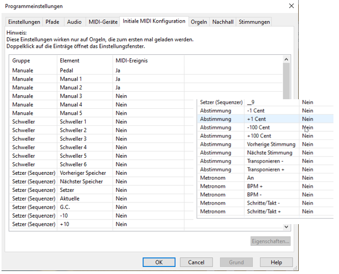This screenshot has height=274, width=339.
Task: Open the Pfade tab
Action: coord(52,22)
